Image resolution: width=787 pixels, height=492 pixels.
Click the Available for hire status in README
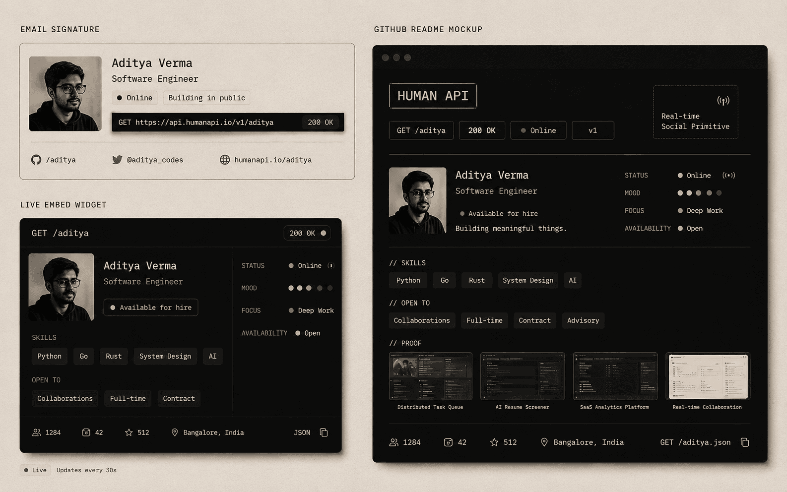(499, 213)
